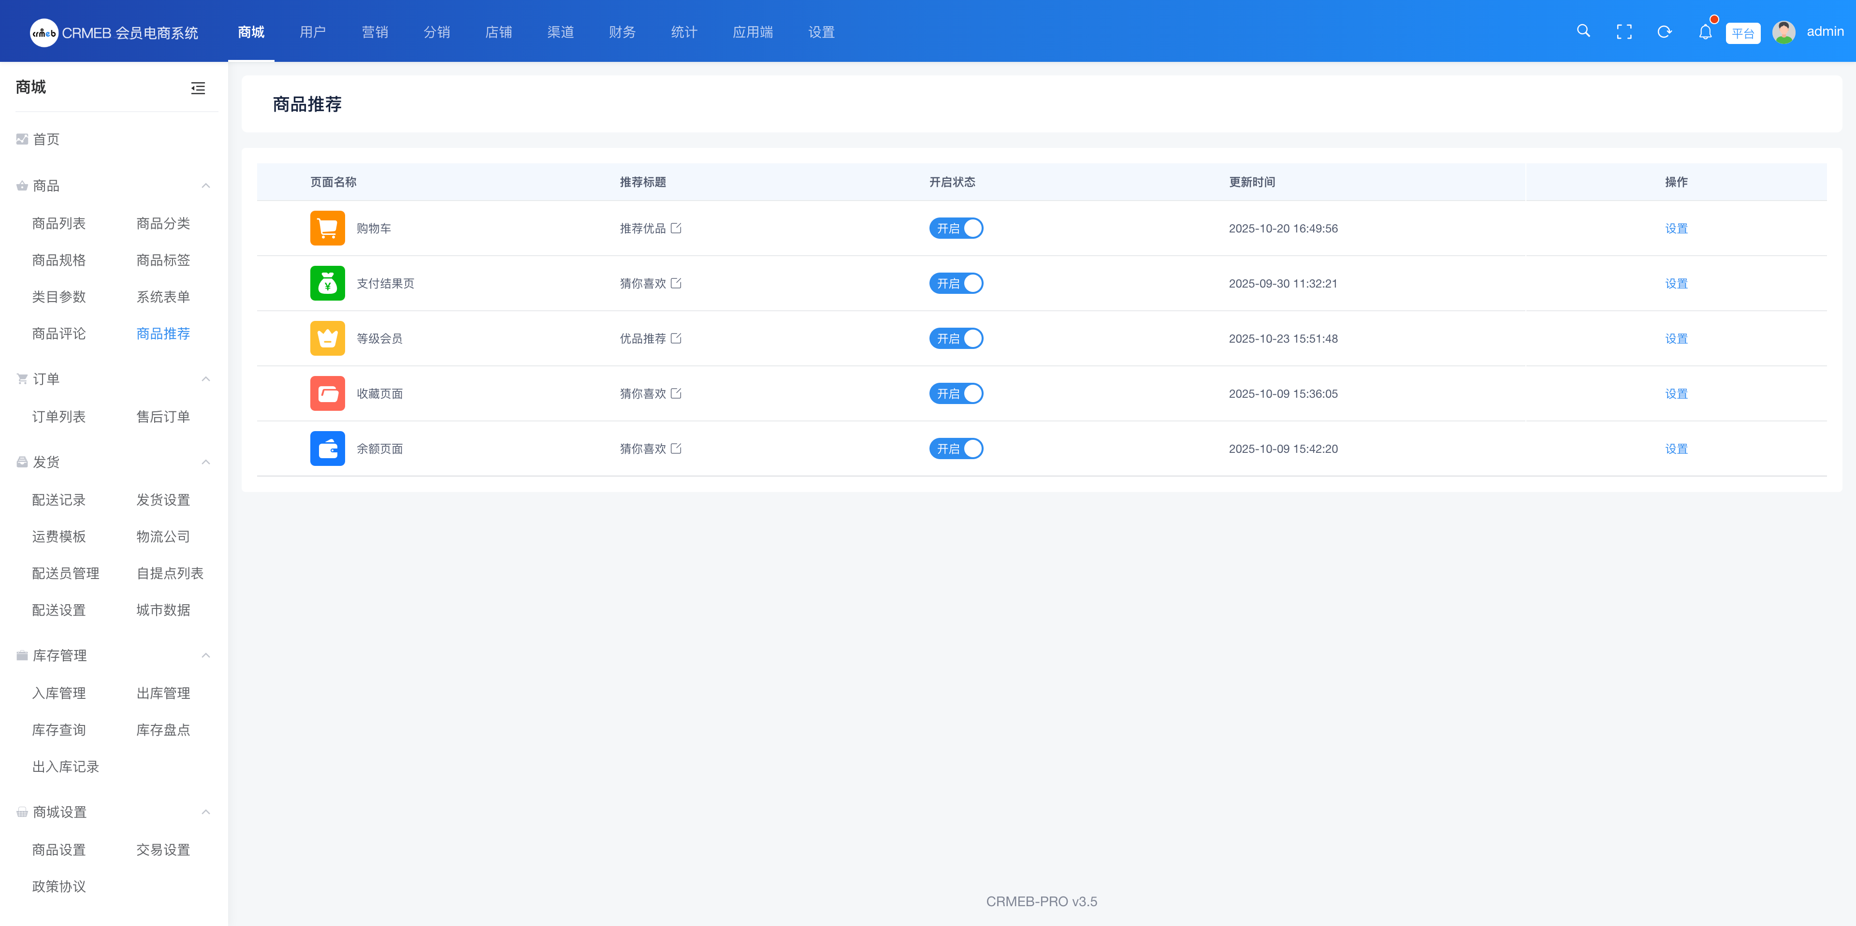Open 商品列表 in the sidebar
Screen dimensions: 1856x926
pyautogui.click(x=58, y=223)
